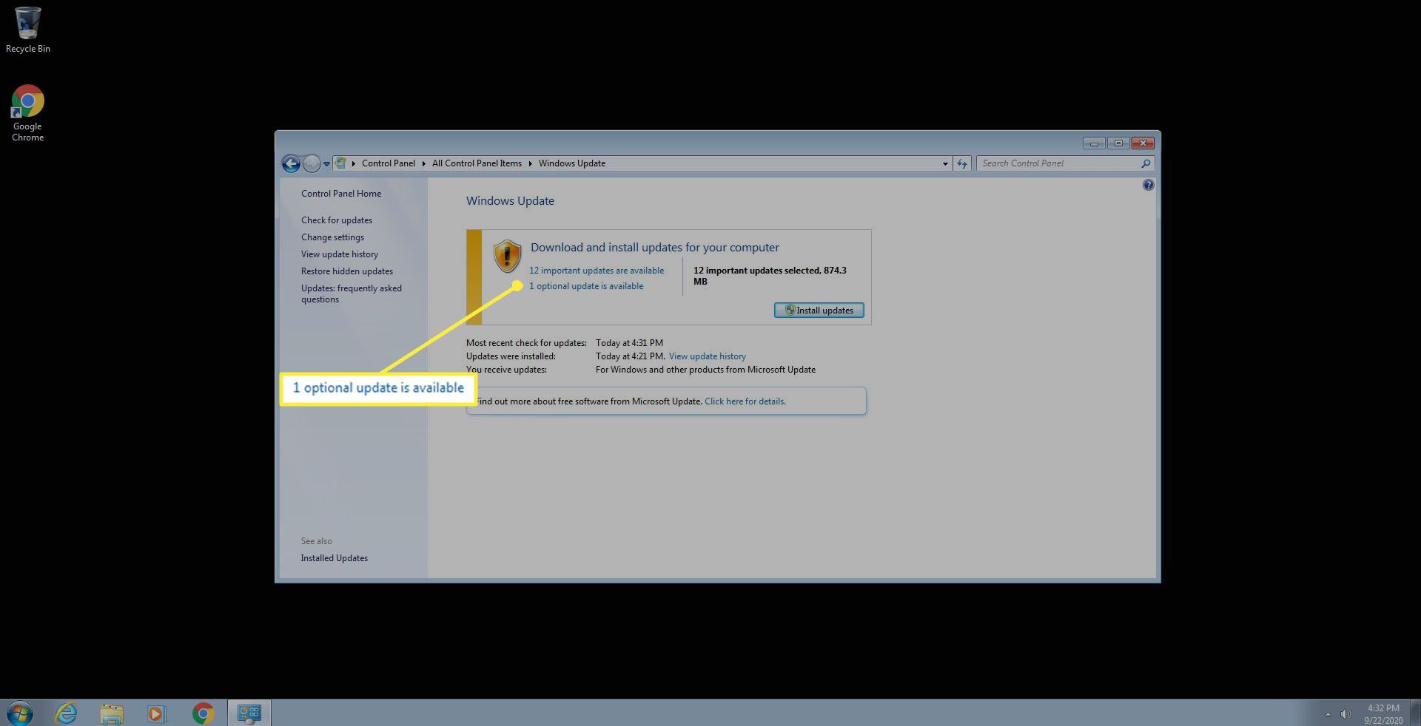The width and height of the screenshot is (1421, 726).
Task: Click Check for updates link
Action: click(337, 220)
